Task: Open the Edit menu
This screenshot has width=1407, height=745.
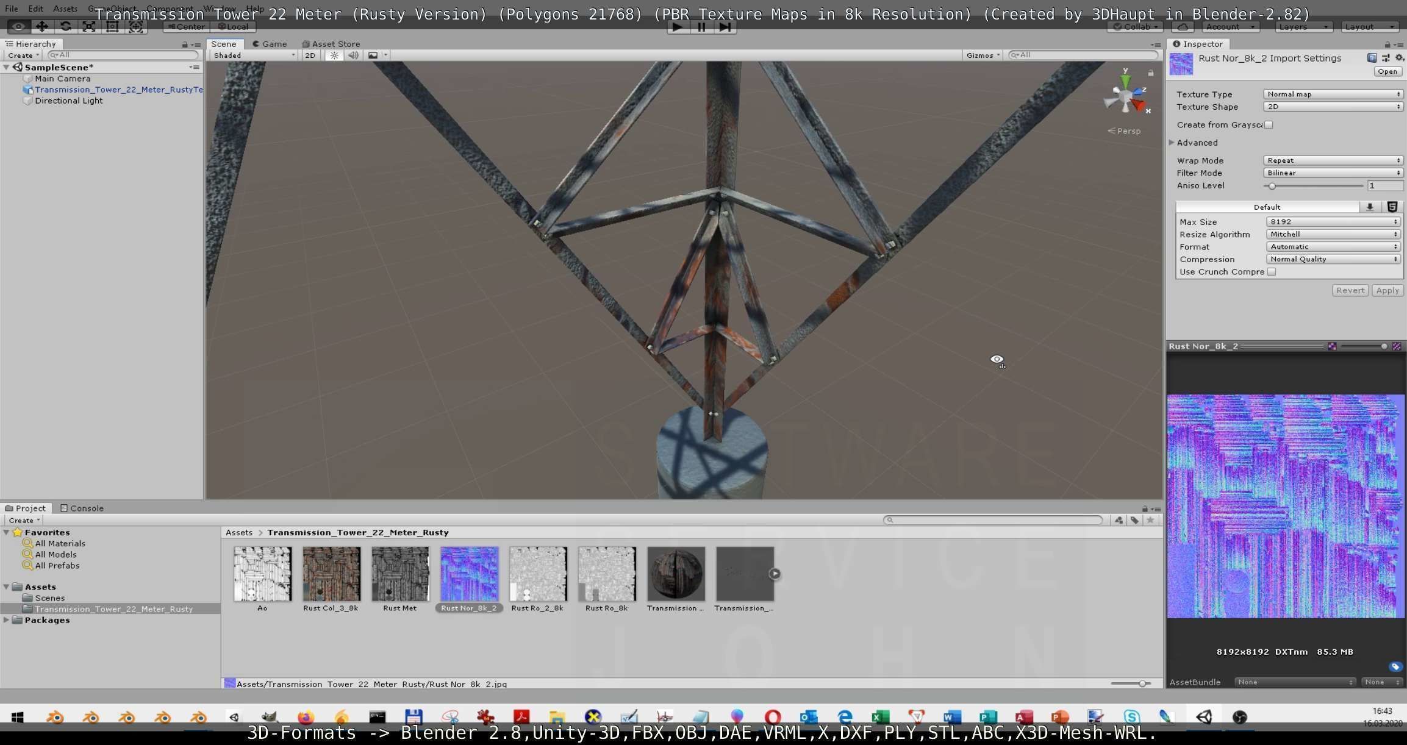Action: point(35,9)
